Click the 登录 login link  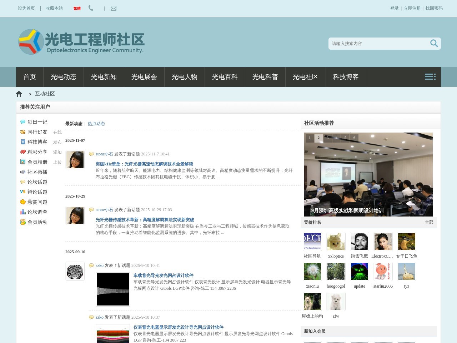pyautogui.click(x=395, y=8)
